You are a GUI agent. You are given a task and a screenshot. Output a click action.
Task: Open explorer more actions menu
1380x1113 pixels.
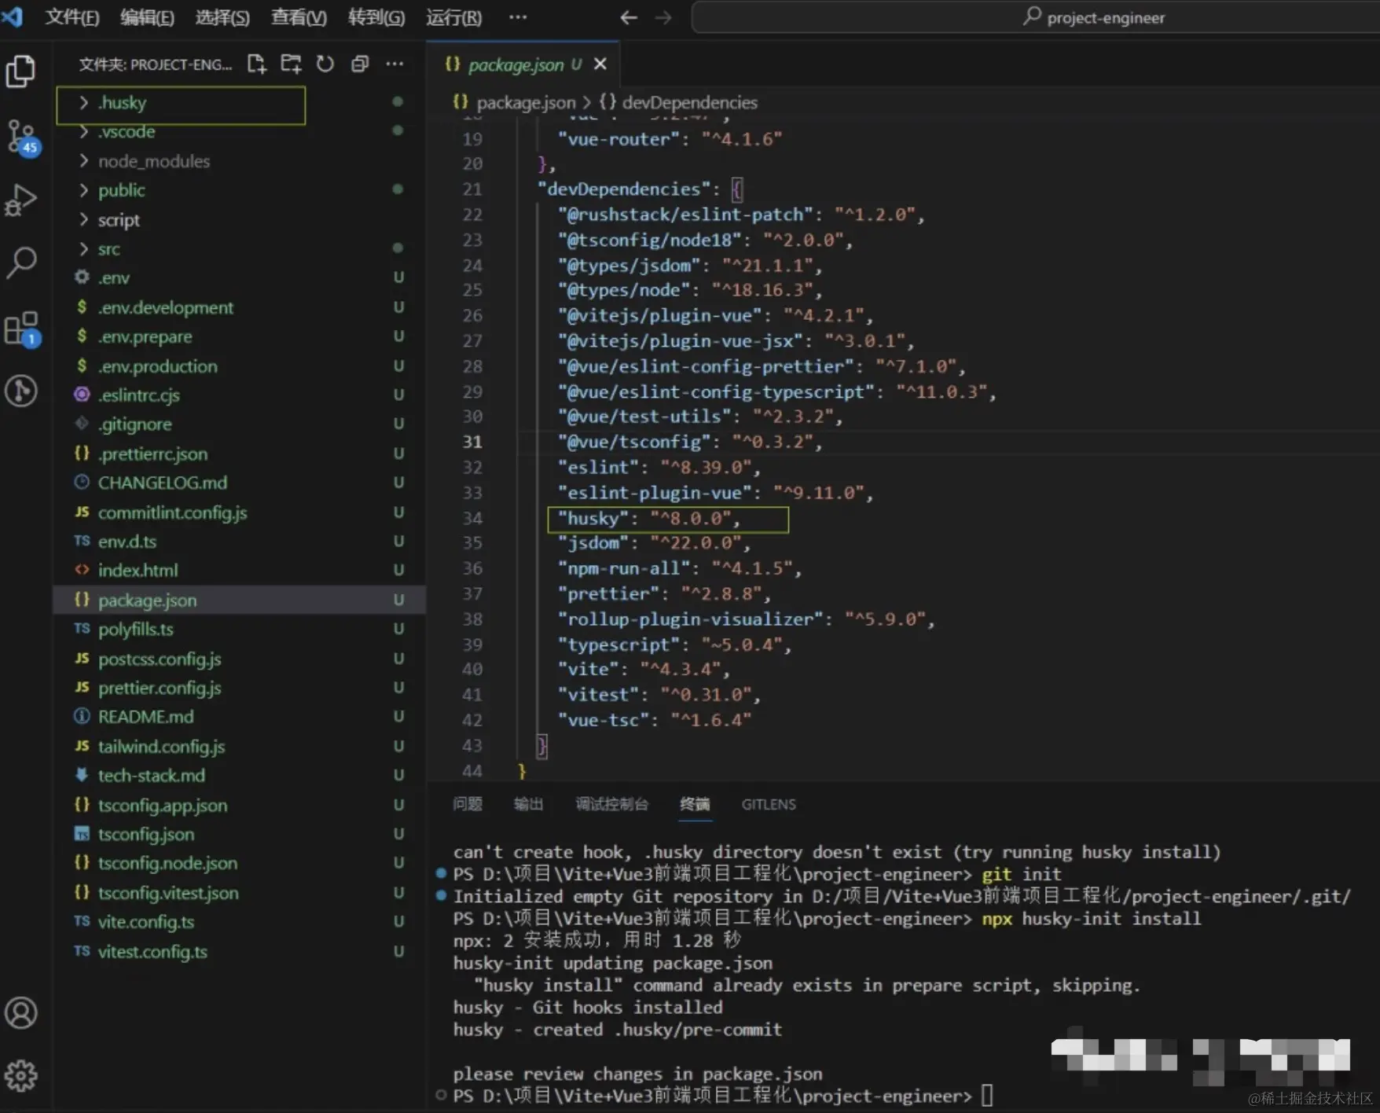coord(395,64)
